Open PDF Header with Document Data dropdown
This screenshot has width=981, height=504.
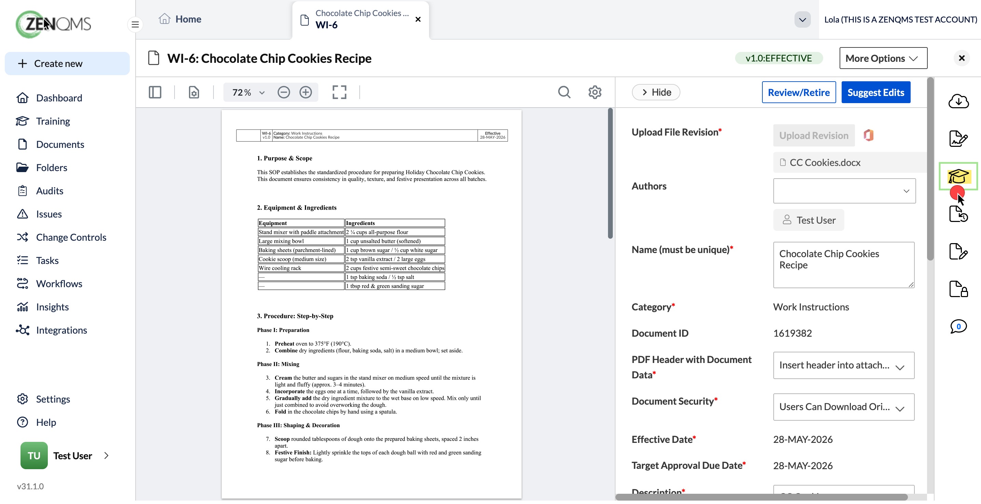(844, 365)
